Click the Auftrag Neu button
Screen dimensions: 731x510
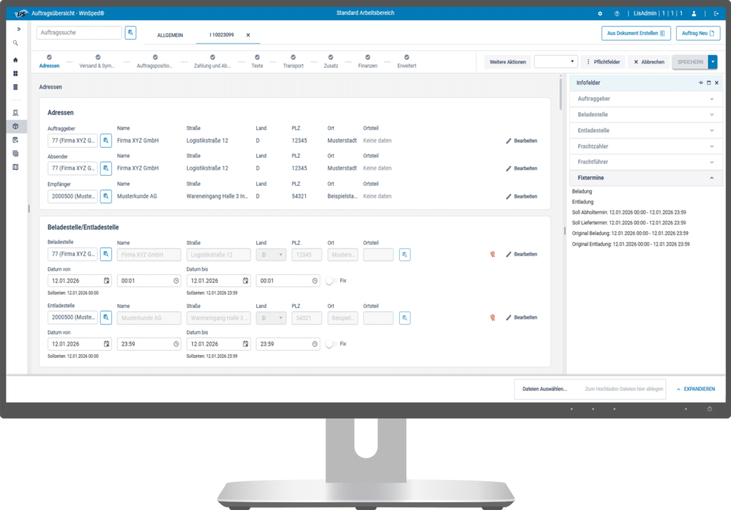tap(697, 33)
